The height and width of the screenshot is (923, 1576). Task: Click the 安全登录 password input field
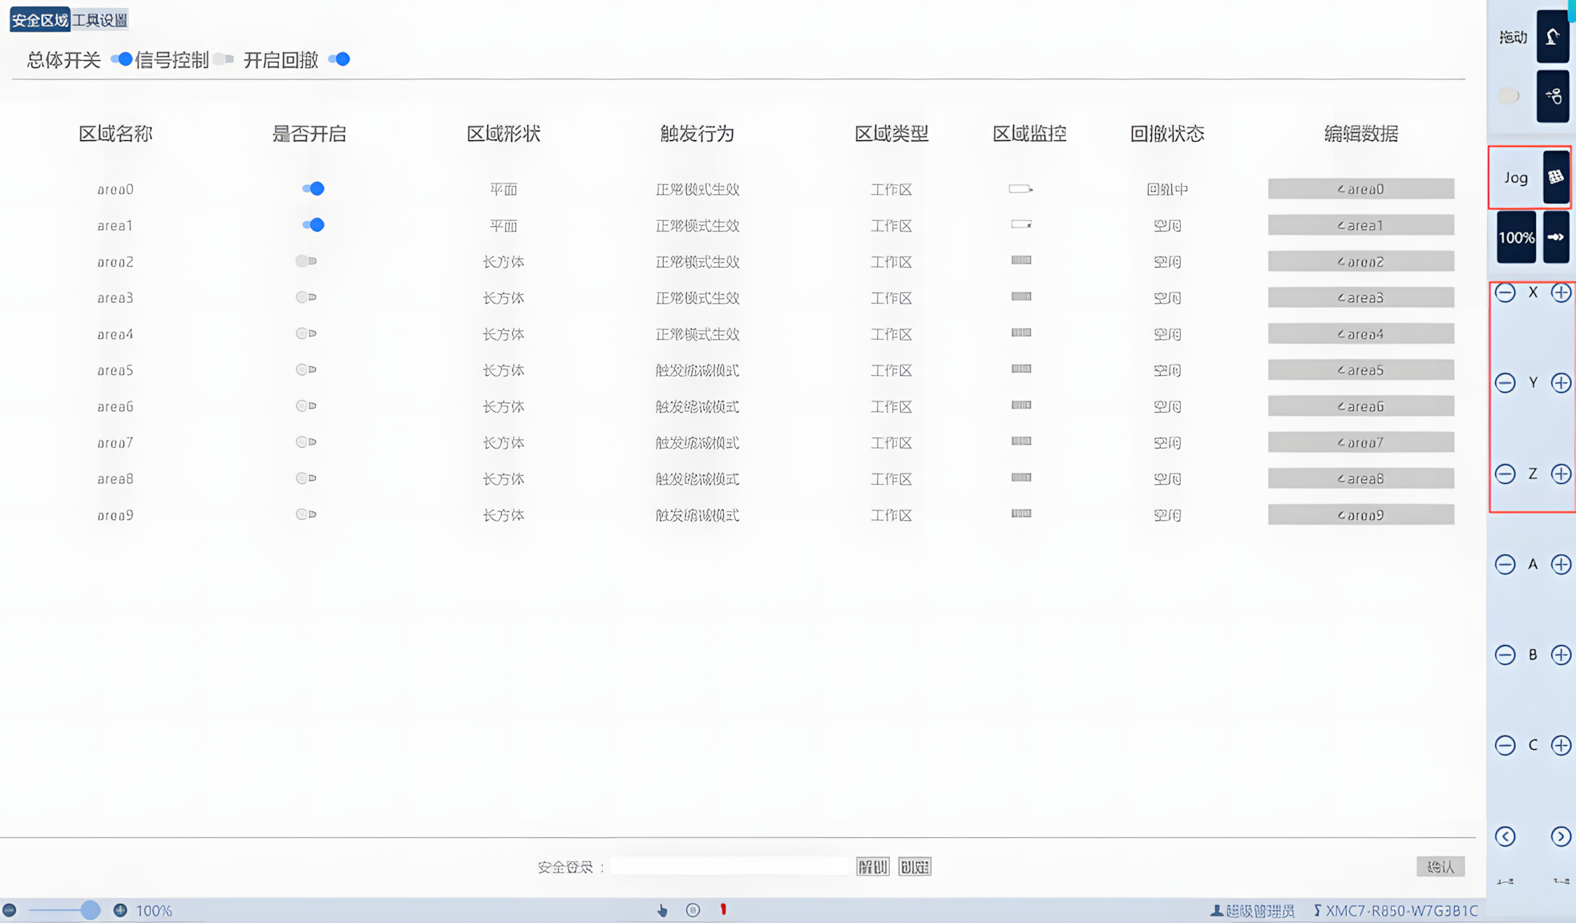pos(729,867)
